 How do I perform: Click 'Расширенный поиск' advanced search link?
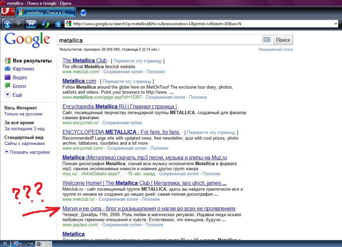tap(275, 49)
